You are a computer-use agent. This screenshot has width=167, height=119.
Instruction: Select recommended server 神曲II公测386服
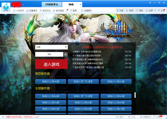pos(51,81)
